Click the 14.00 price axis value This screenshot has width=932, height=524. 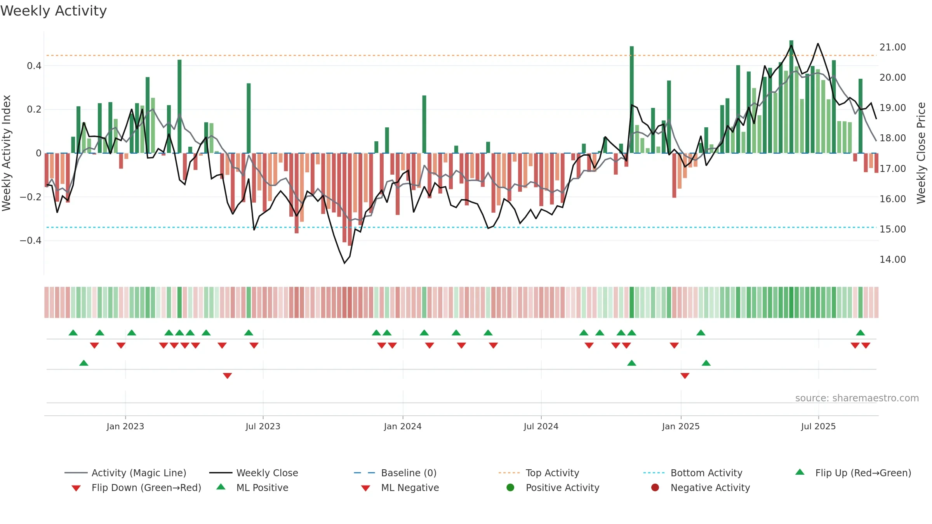tap(893, 259)
